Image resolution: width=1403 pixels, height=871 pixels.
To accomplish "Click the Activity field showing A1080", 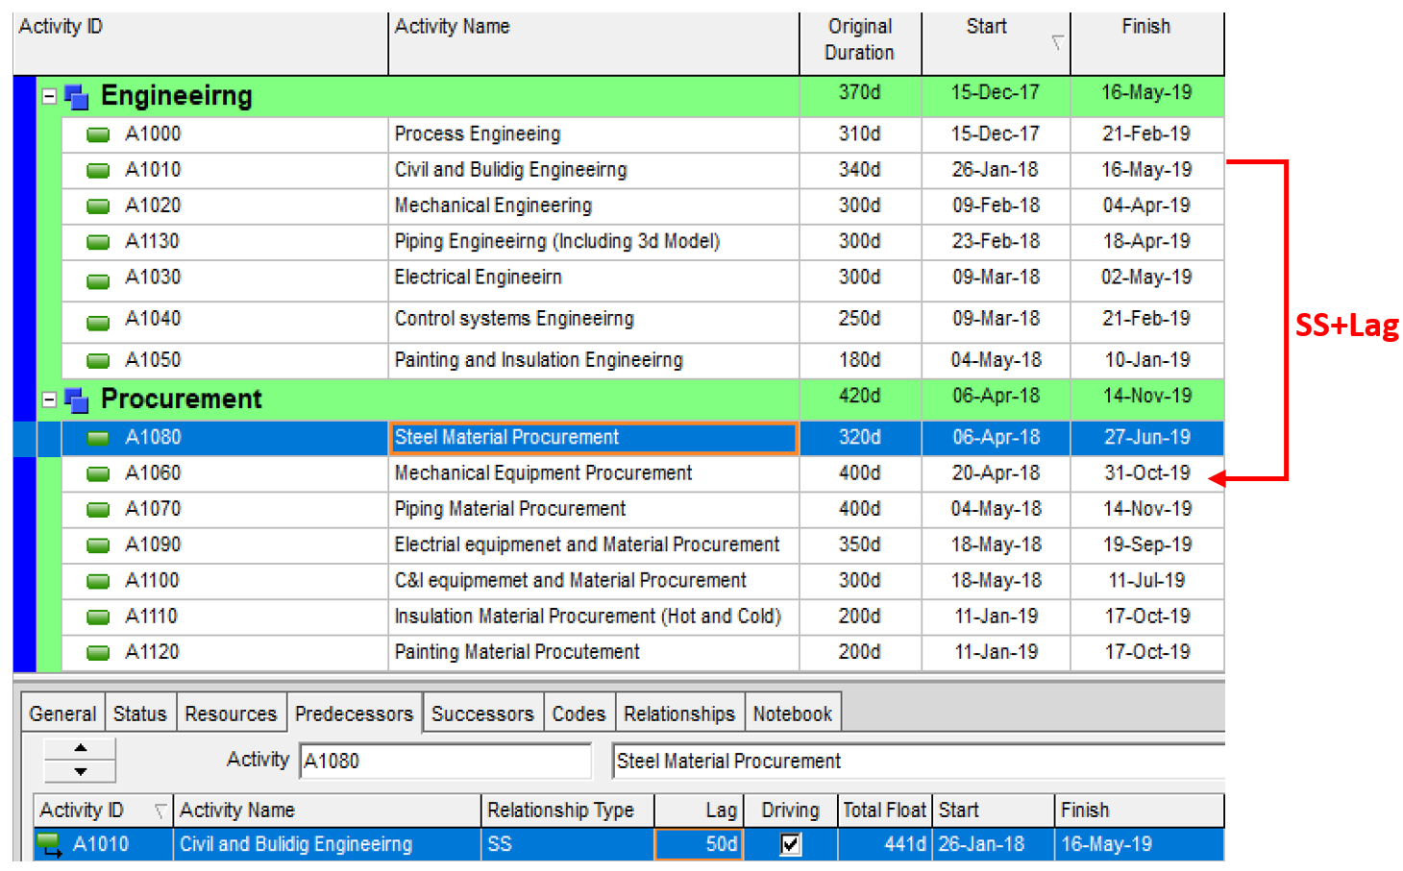I will [445, 760].
